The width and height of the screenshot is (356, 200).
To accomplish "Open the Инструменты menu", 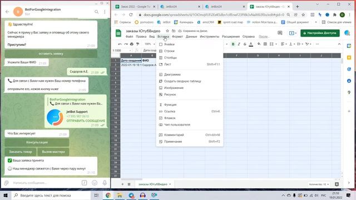I will (x=210, y=37).
